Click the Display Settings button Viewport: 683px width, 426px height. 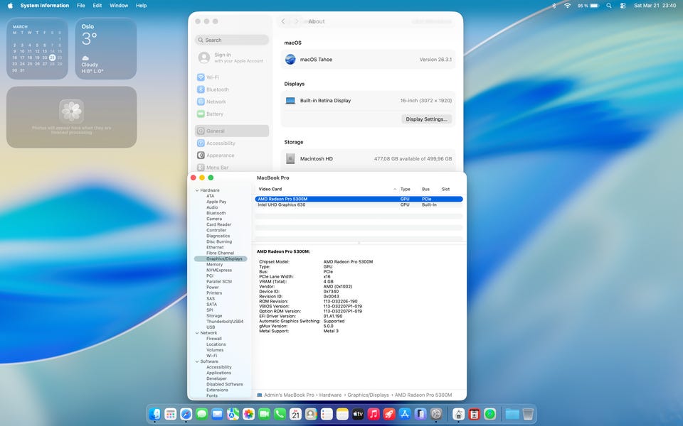point(426,119)
